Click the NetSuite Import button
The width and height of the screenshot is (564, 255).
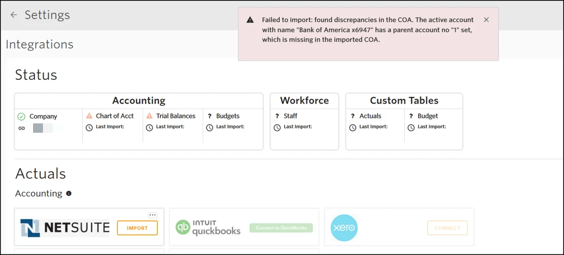(x=137, y=228)
